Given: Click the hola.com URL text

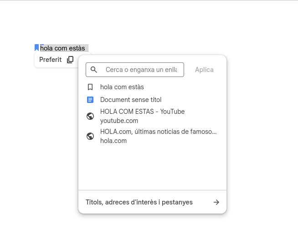Looking at the screenshot, I should click(113, 141).
